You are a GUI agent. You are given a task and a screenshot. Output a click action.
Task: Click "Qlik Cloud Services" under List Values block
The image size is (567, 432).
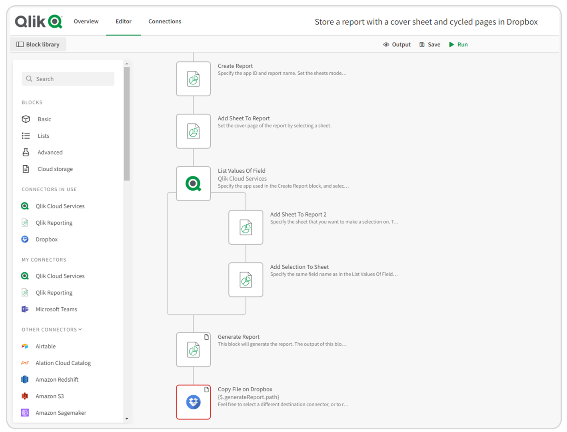pyautogui.click(x=242, y=179)
